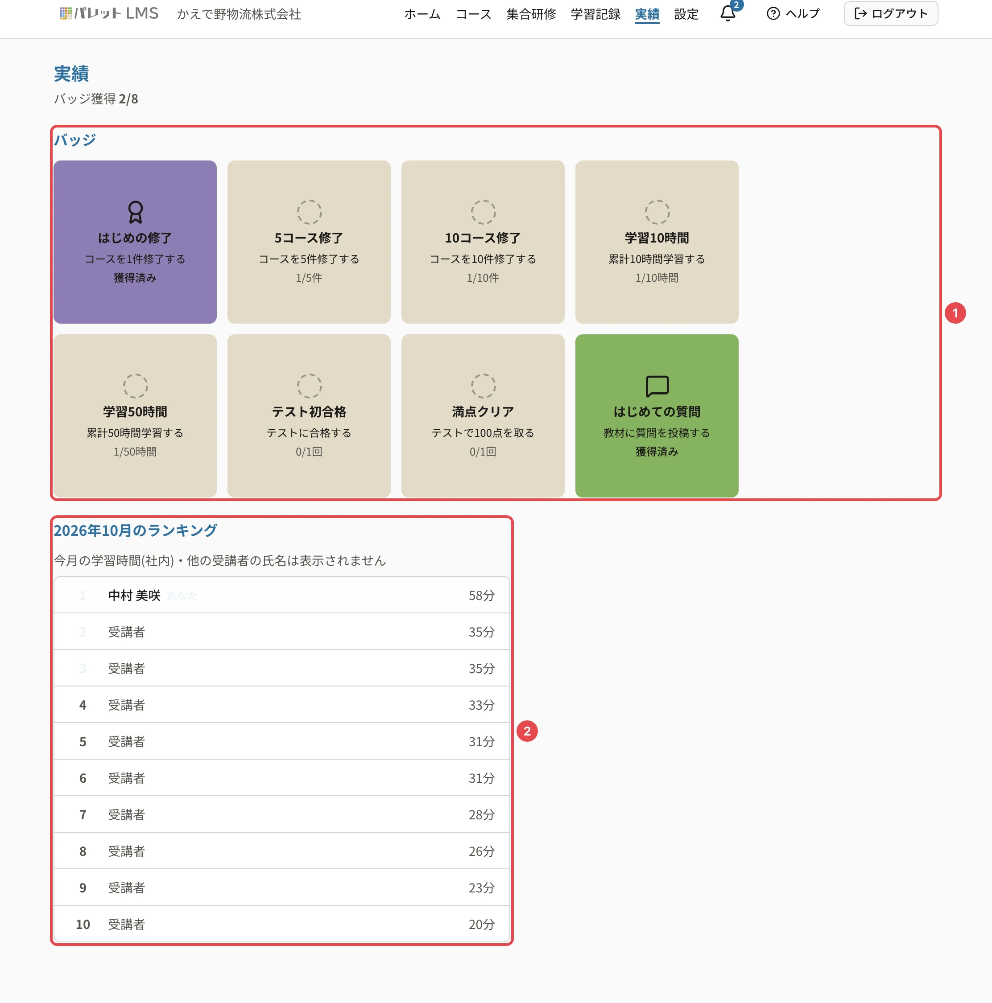Click the テストで100点を取る description
The height and width of the screenshot is (1003, 992).
tap(483, 433)
